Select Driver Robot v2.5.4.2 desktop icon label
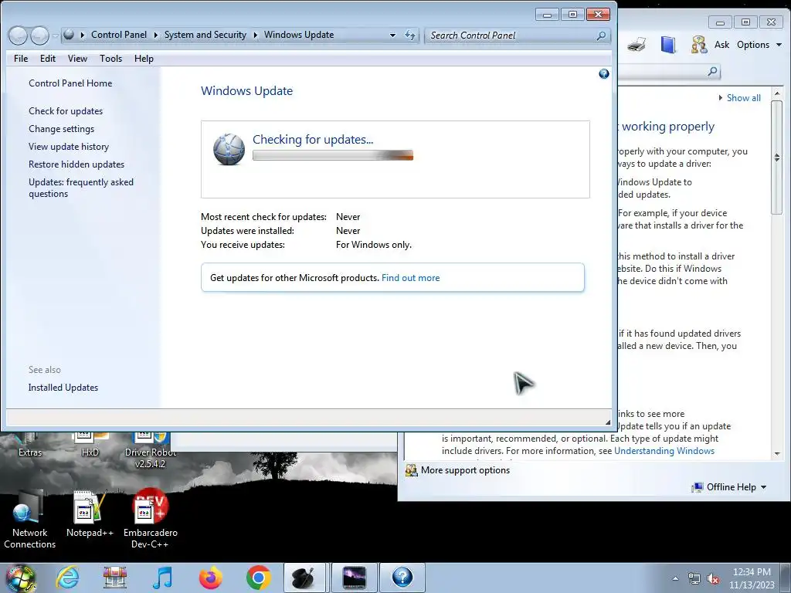 [x=151, y=458]
